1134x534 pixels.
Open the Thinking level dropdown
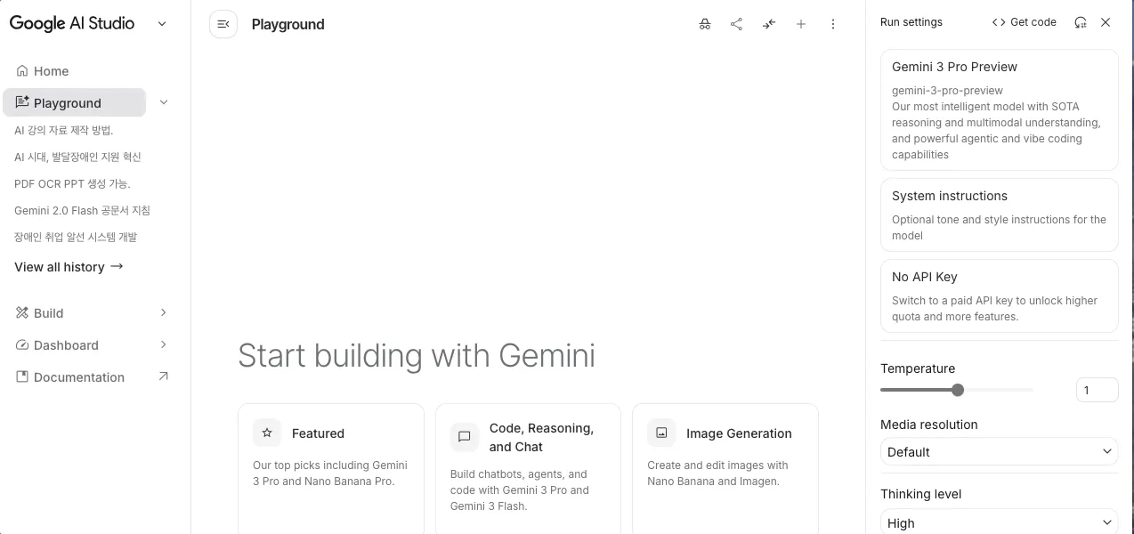[999, 522]
